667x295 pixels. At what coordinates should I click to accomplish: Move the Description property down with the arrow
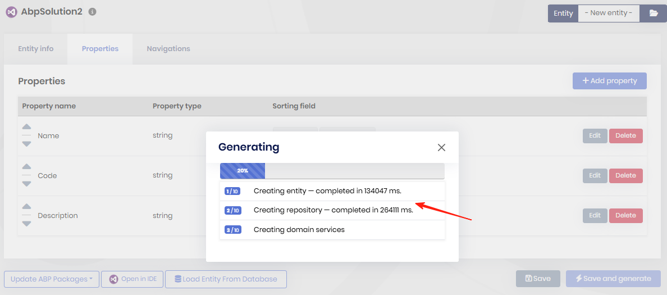[26, 224]
